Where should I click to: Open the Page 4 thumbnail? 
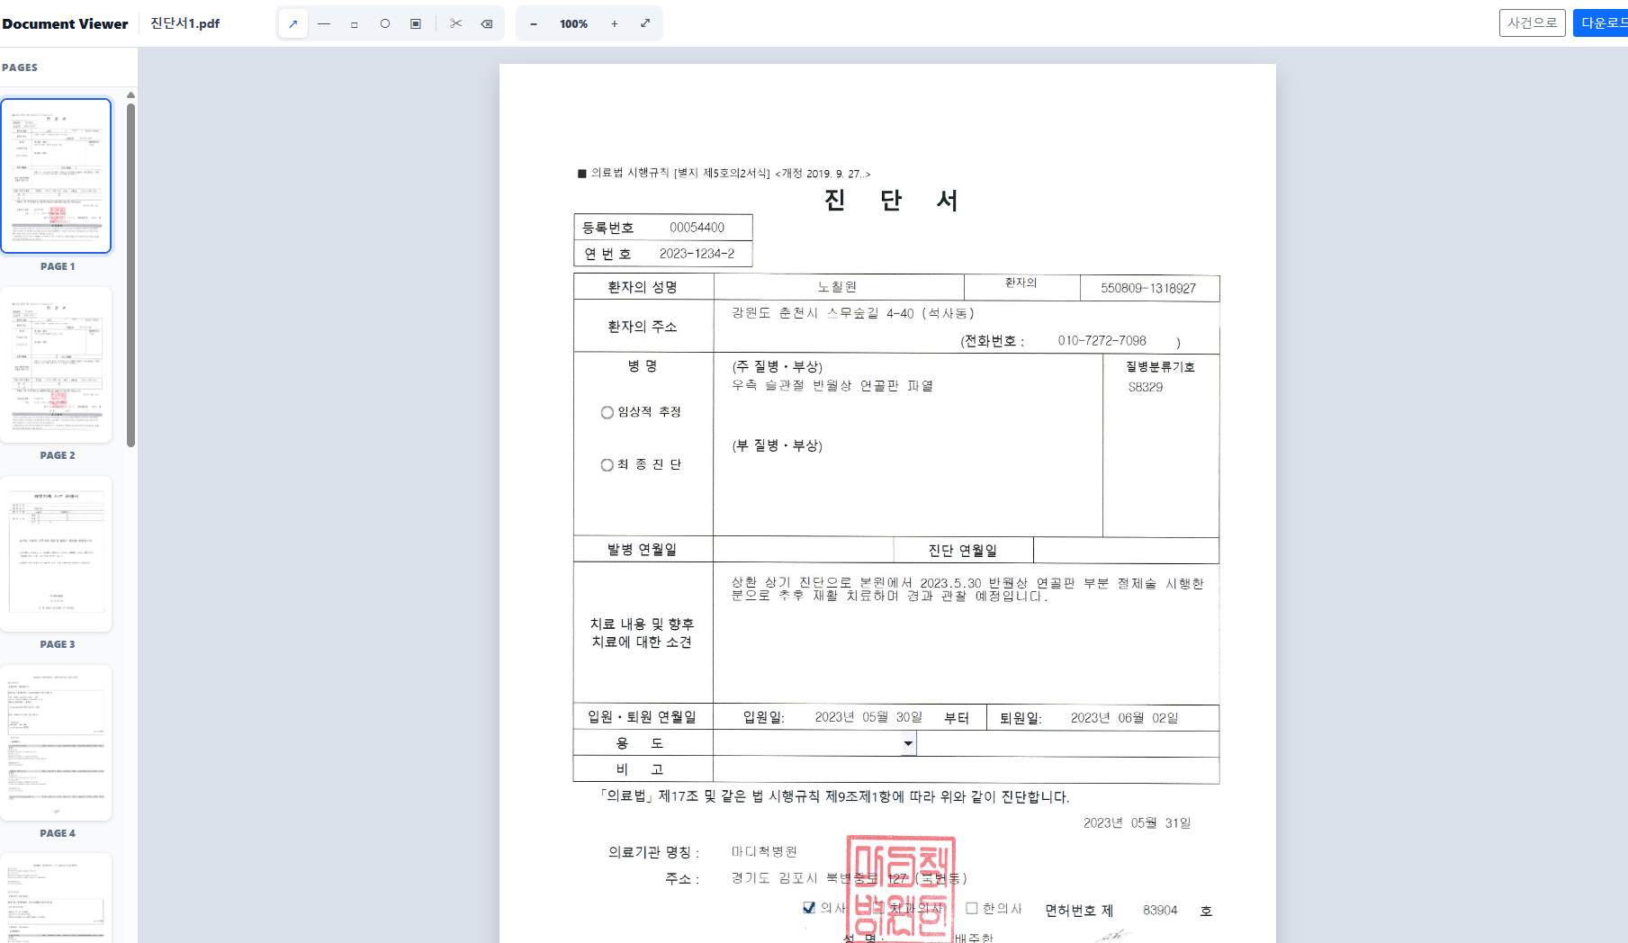[x=57, y=743]
